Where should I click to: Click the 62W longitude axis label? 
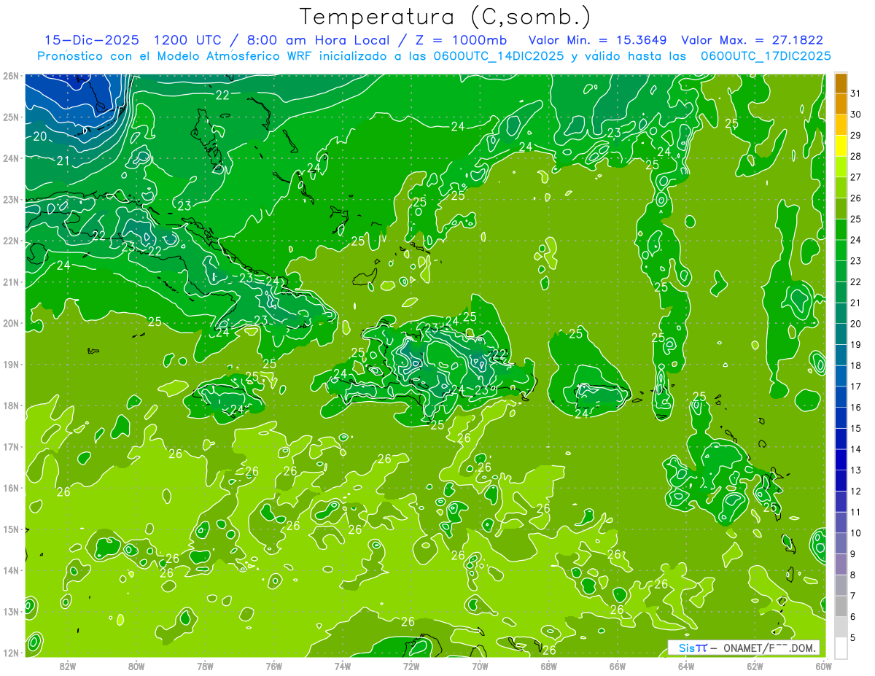tap(755, 666)
